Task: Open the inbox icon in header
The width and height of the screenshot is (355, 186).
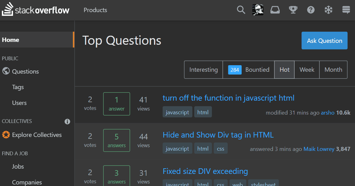Action: (x=275, y=10)
